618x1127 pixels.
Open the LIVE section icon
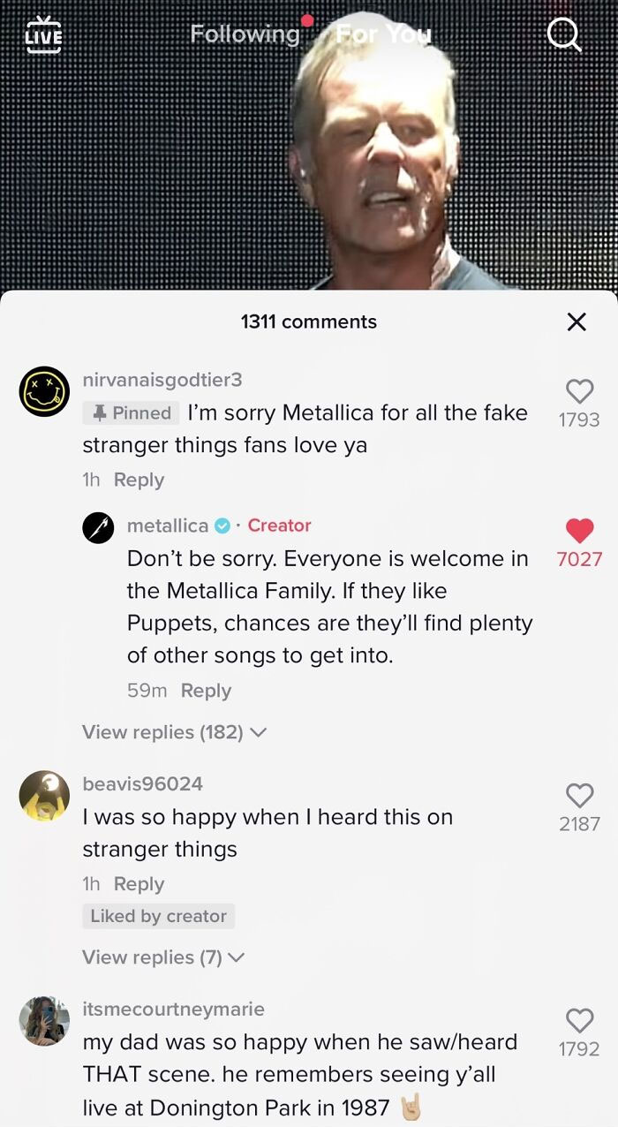pyautogui.click(x=43, y=34)
